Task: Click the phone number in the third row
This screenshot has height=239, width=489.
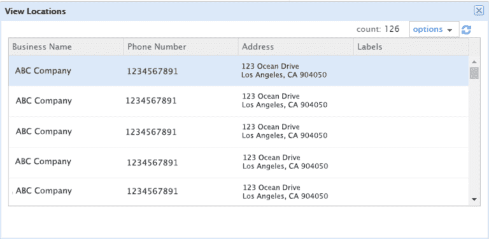Action: (151, 132)
